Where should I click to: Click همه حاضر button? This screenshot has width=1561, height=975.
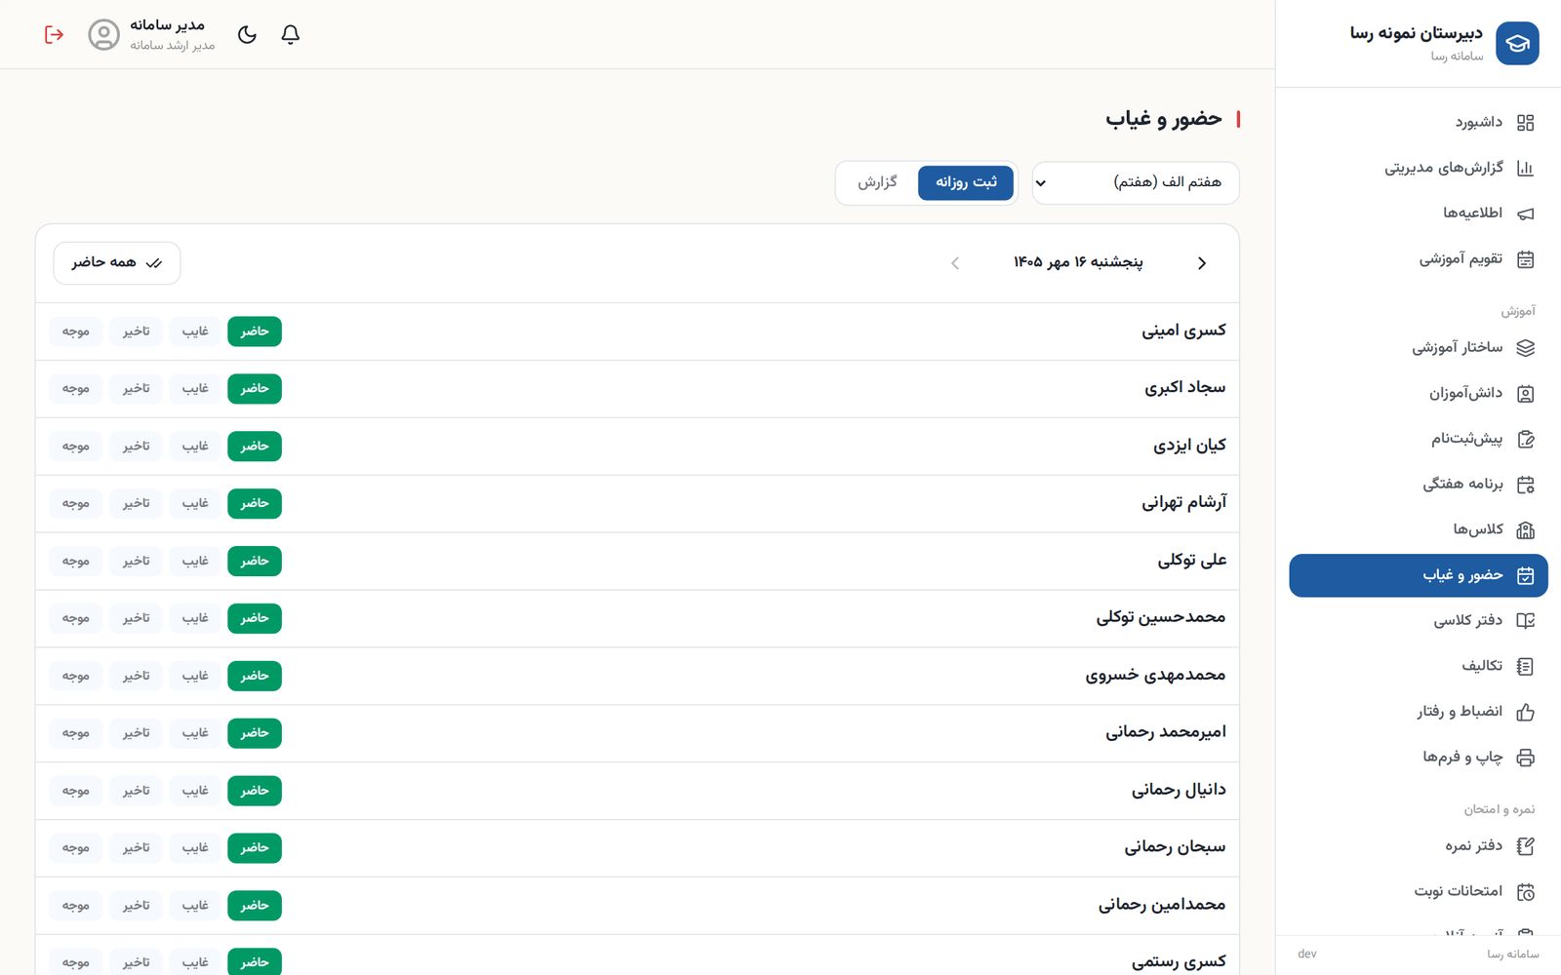[x=117, y=263]
